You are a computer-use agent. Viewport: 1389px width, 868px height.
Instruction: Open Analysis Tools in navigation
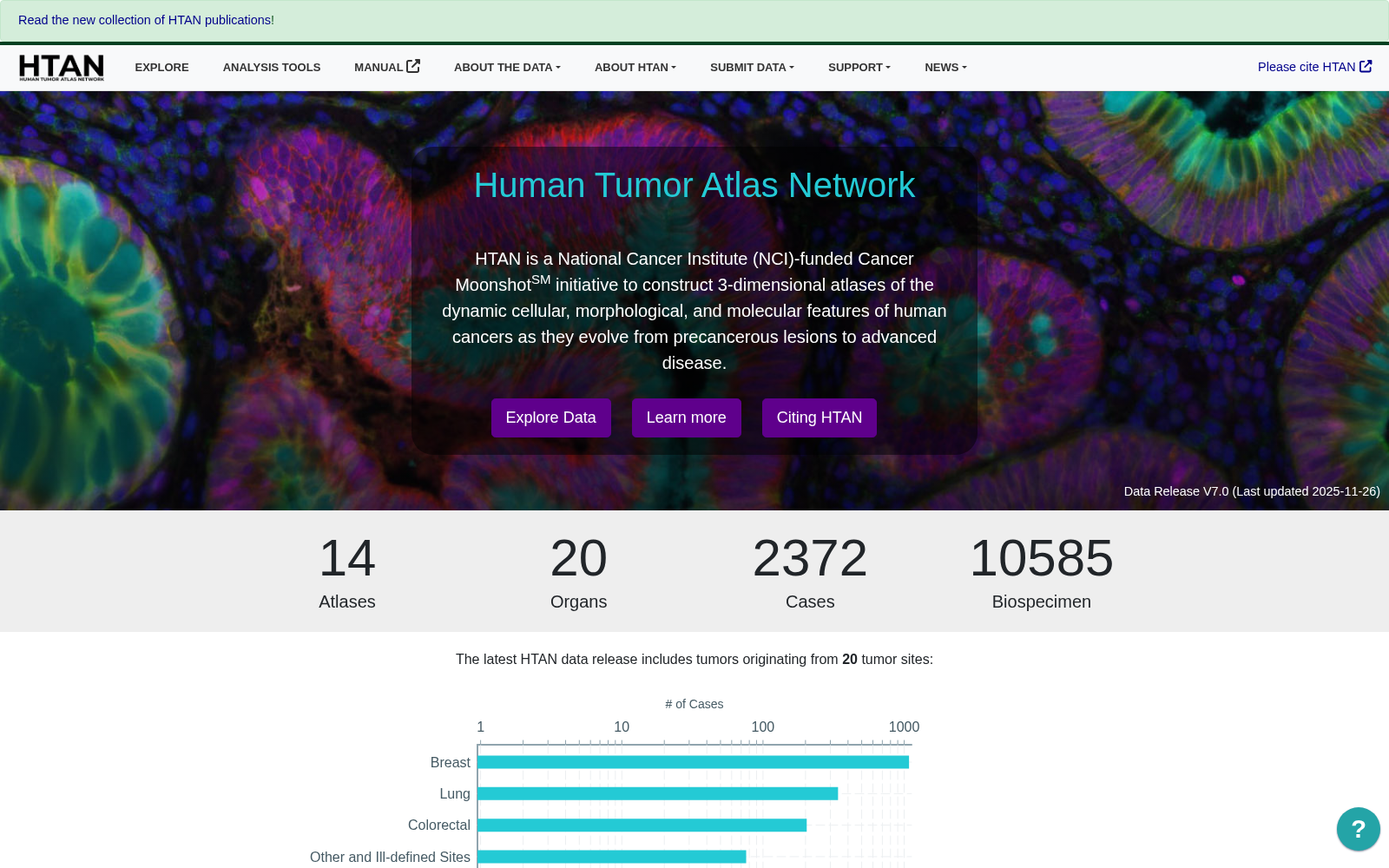coord(272,67)
